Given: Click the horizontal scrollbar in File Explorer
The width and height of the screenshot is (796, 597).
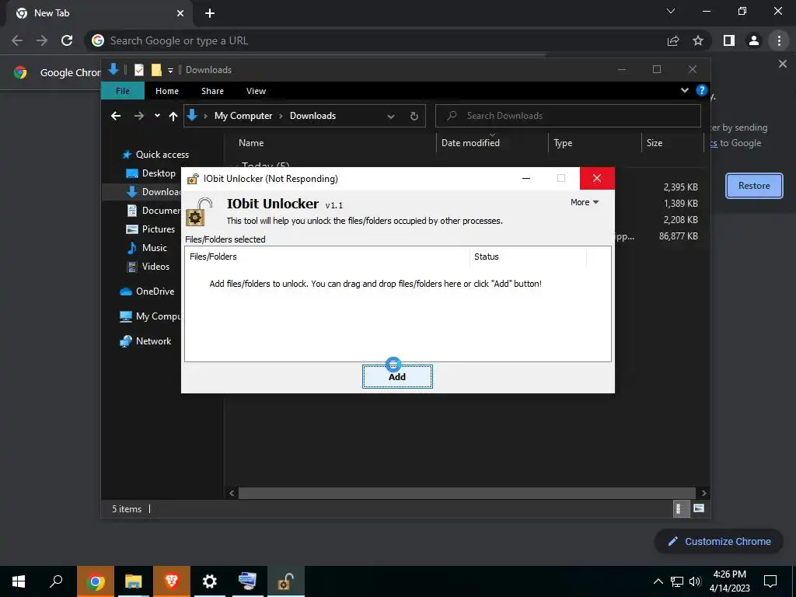Looking at the screenshot, I should click(x=467, y=493).
